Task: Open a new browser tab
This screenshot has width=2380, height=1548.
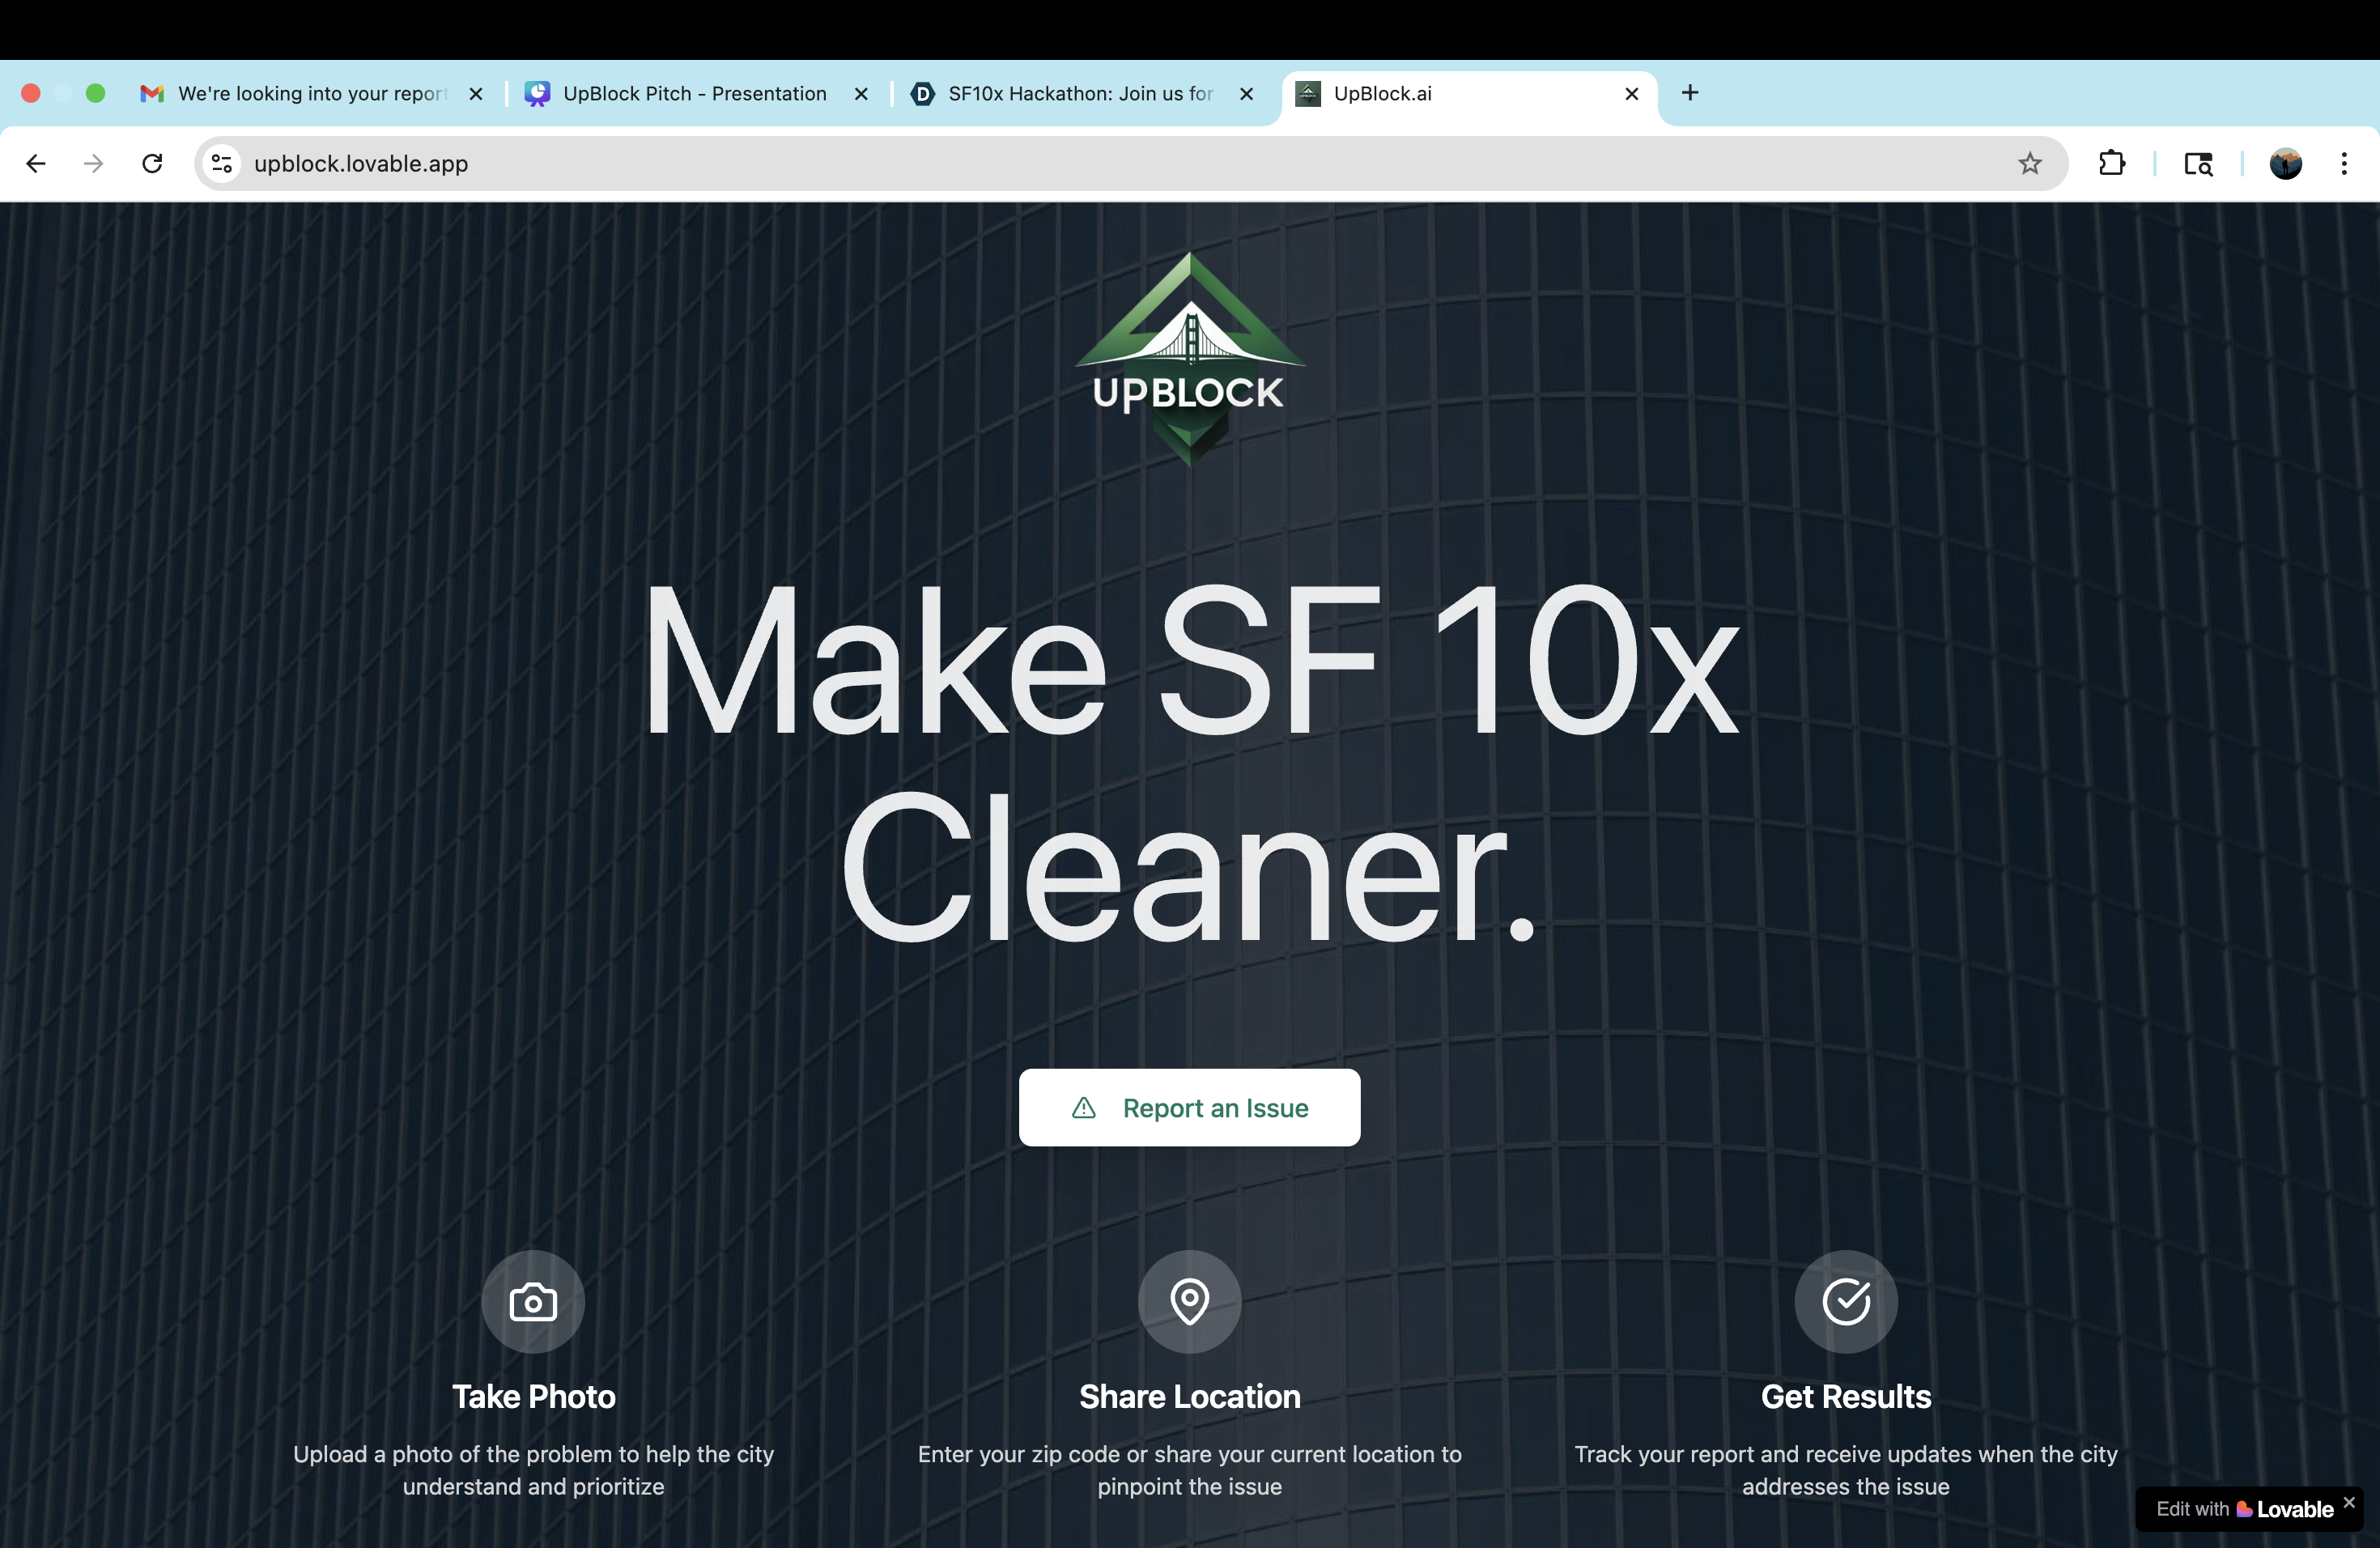Action: coord(1690,93)
